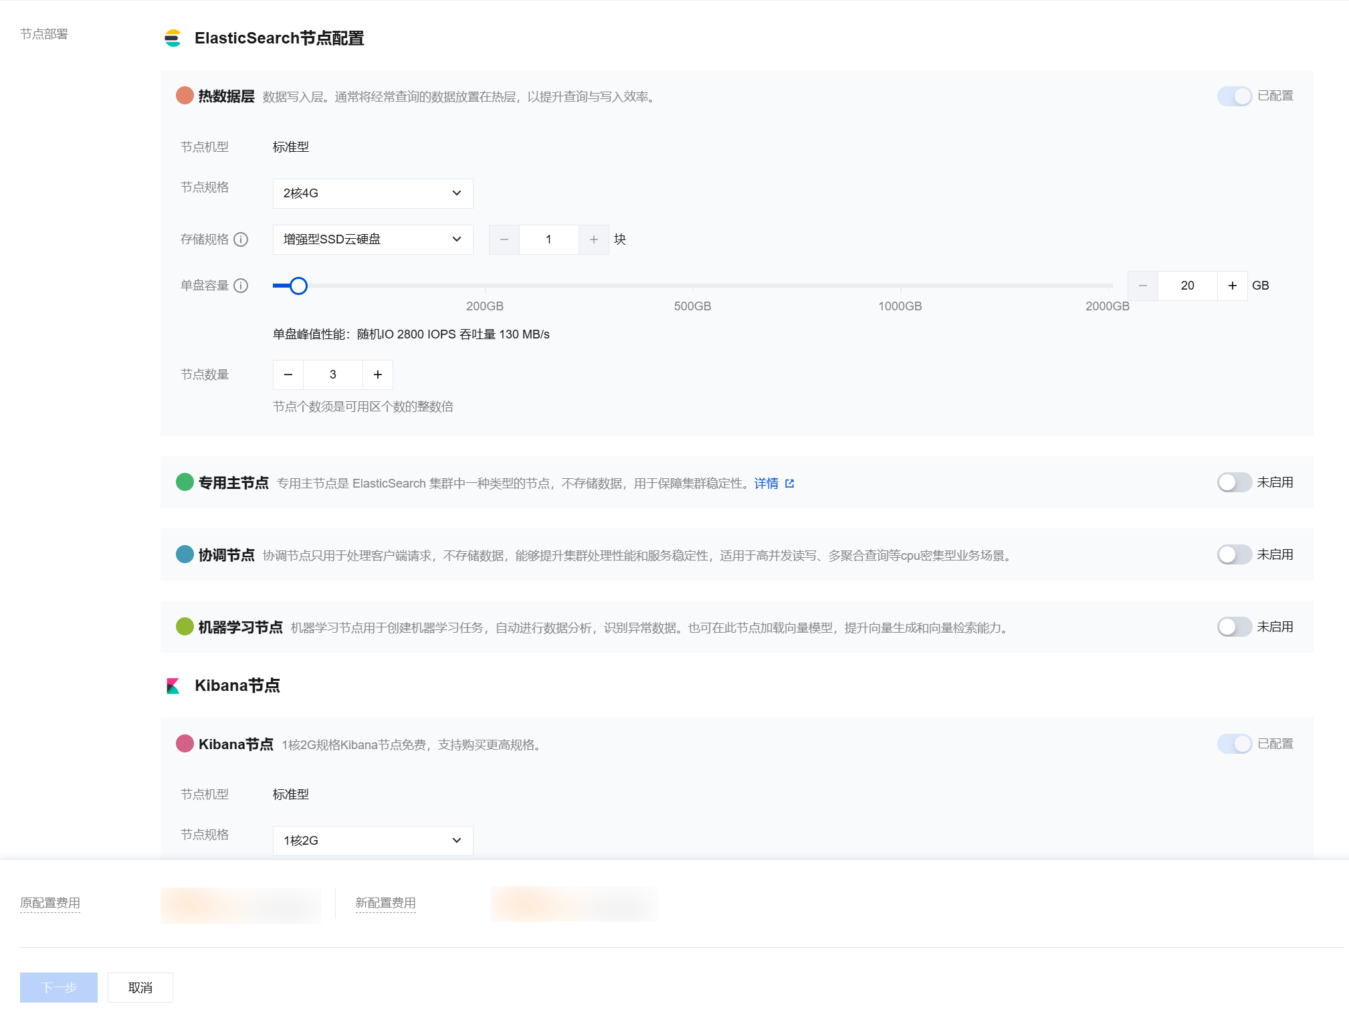Increase disk capacity GB with plus
This screenshot has height=1028, width=1349.
click(1233, 286)
